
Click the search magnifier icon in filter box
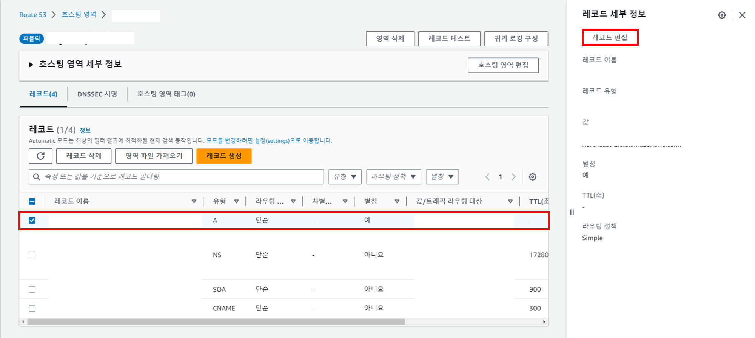coord(37,177)
